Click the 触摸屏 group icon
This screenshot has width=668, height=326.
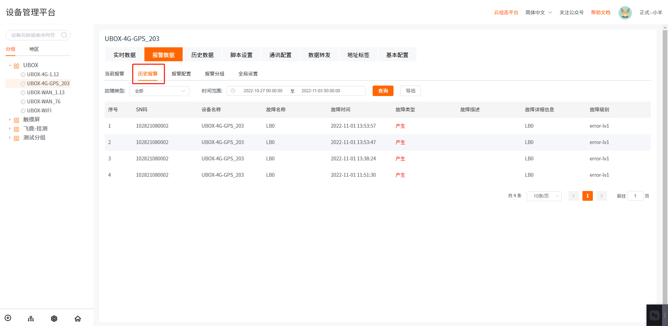click(x=16, y=120)
